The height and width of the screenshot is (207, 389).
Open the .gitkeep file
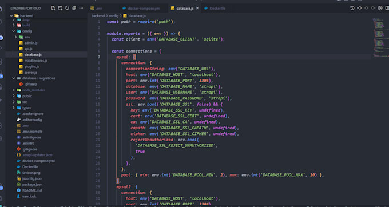pos(30,84)
